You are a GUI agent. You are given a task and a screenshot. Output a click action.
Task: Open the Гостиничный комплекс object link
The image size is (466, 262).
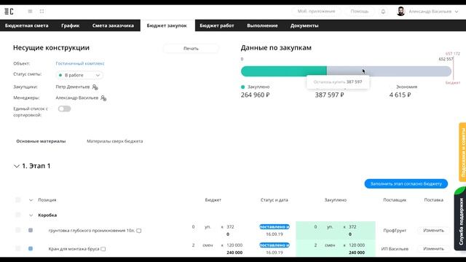tap(80, 63)
